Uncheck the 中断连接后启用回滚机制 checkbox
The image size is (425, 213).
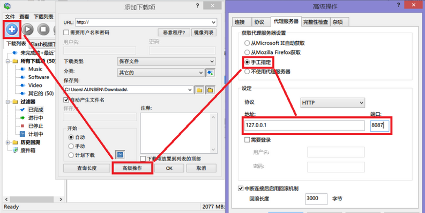tap(241, 188)
